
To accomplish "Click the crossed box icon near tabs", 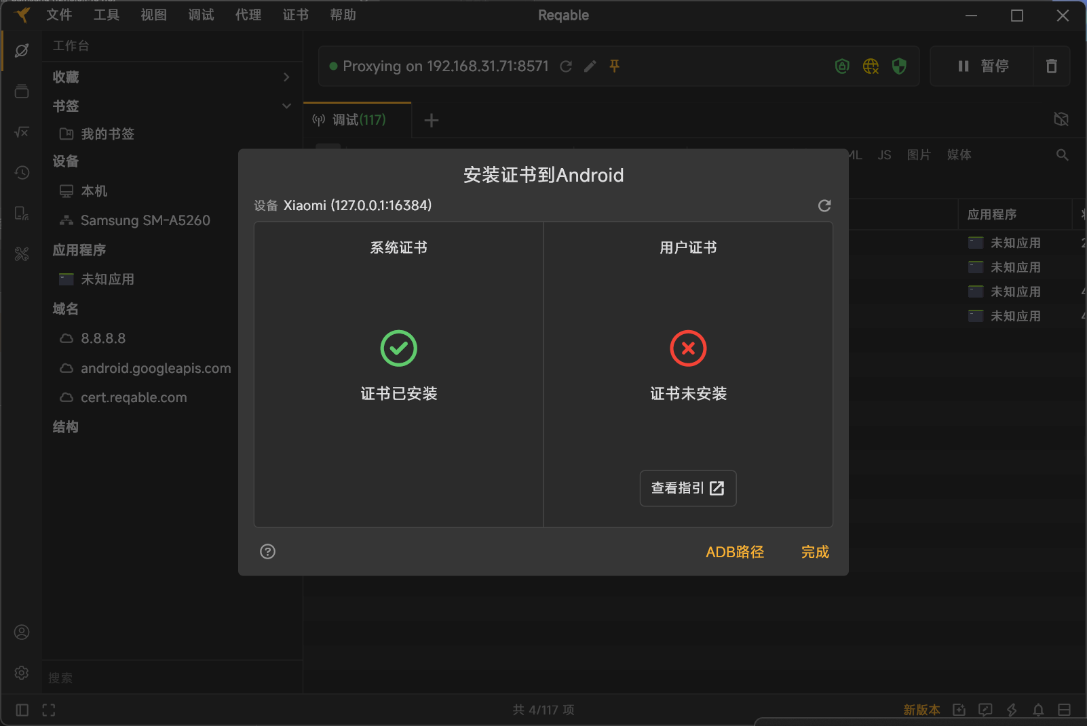I will click(1061, 119).
